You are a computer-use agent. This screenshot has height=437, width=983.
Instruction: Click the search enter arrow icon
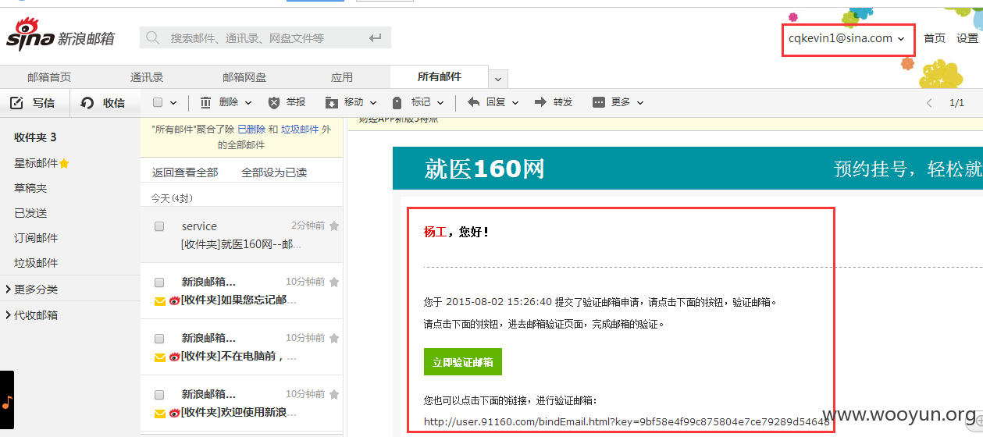point(376,37)
